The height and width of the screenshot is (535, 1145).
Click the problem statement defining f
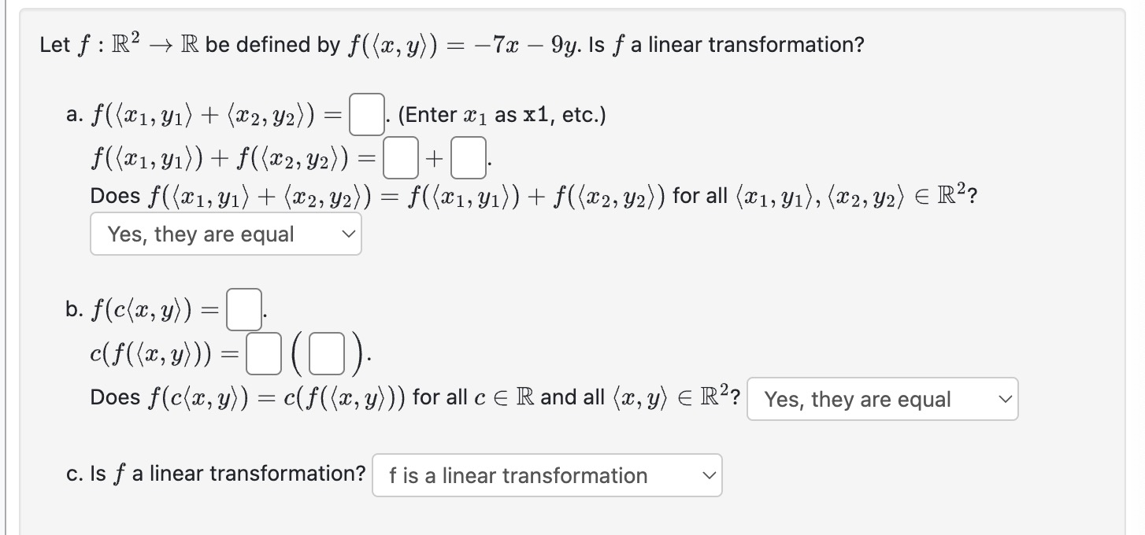tap(449, 44)
